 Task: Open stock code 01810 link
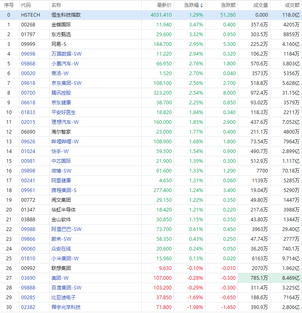tap(28, 259)
